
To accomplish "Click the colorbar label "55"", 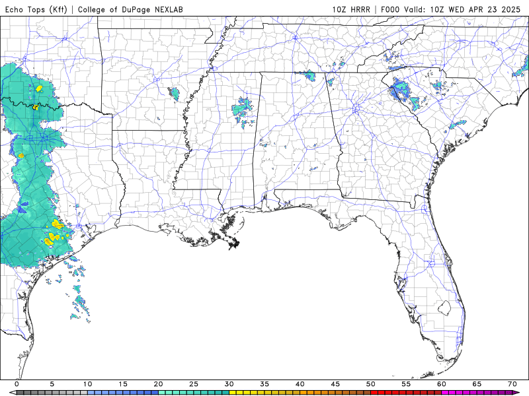I will coord(406,384).
